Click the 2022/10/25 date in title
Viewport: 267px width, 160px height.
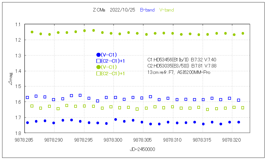click(123, 10)
